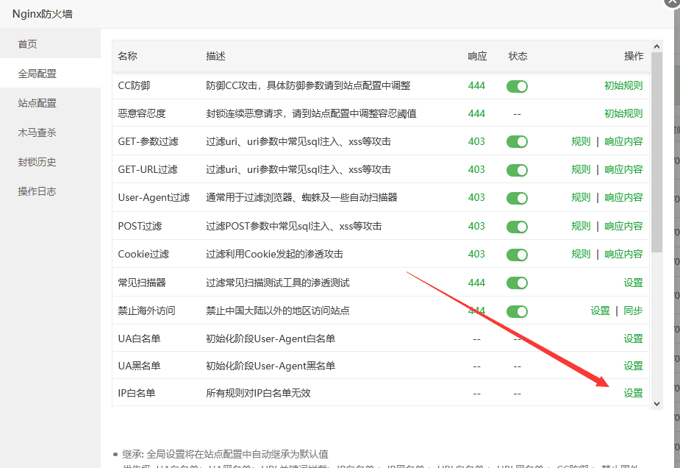The width and height of the screenshot is (680, 468).
Task: Open 设置 for UA黑名单
Action: pos(633,366)
